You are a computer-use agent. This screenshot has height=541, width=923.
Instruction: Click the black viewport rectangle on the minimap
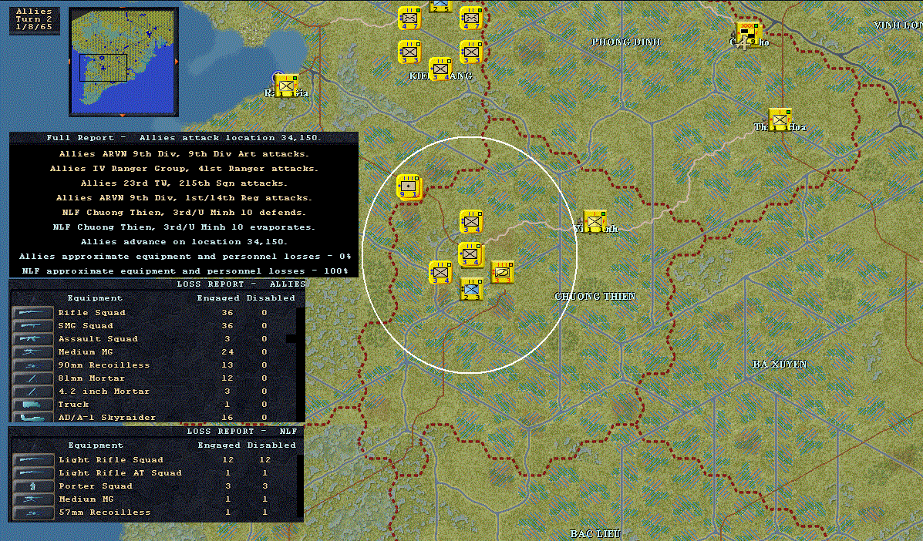pos(103,68)
